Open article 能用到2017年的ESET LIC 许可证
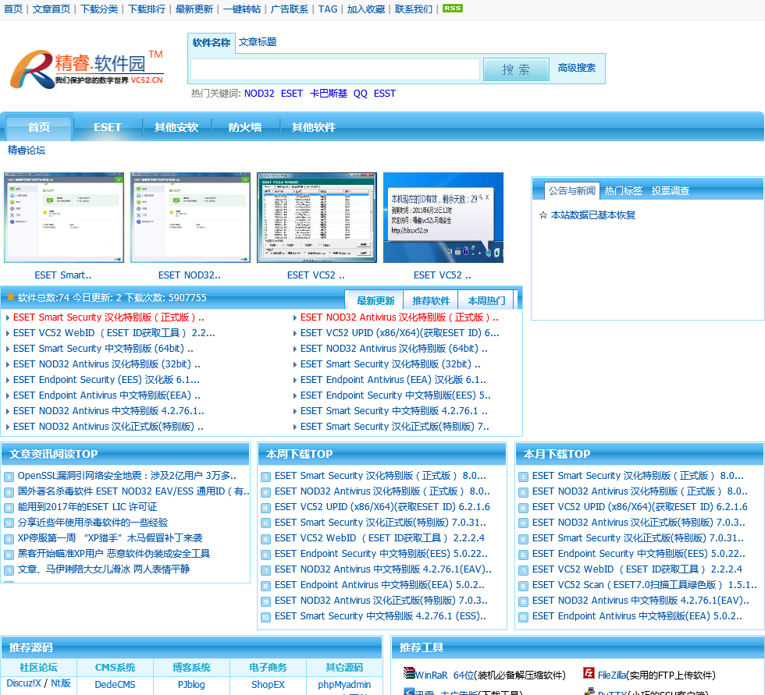This screenshot has width=765, height=695. click(x=87, y=507)
